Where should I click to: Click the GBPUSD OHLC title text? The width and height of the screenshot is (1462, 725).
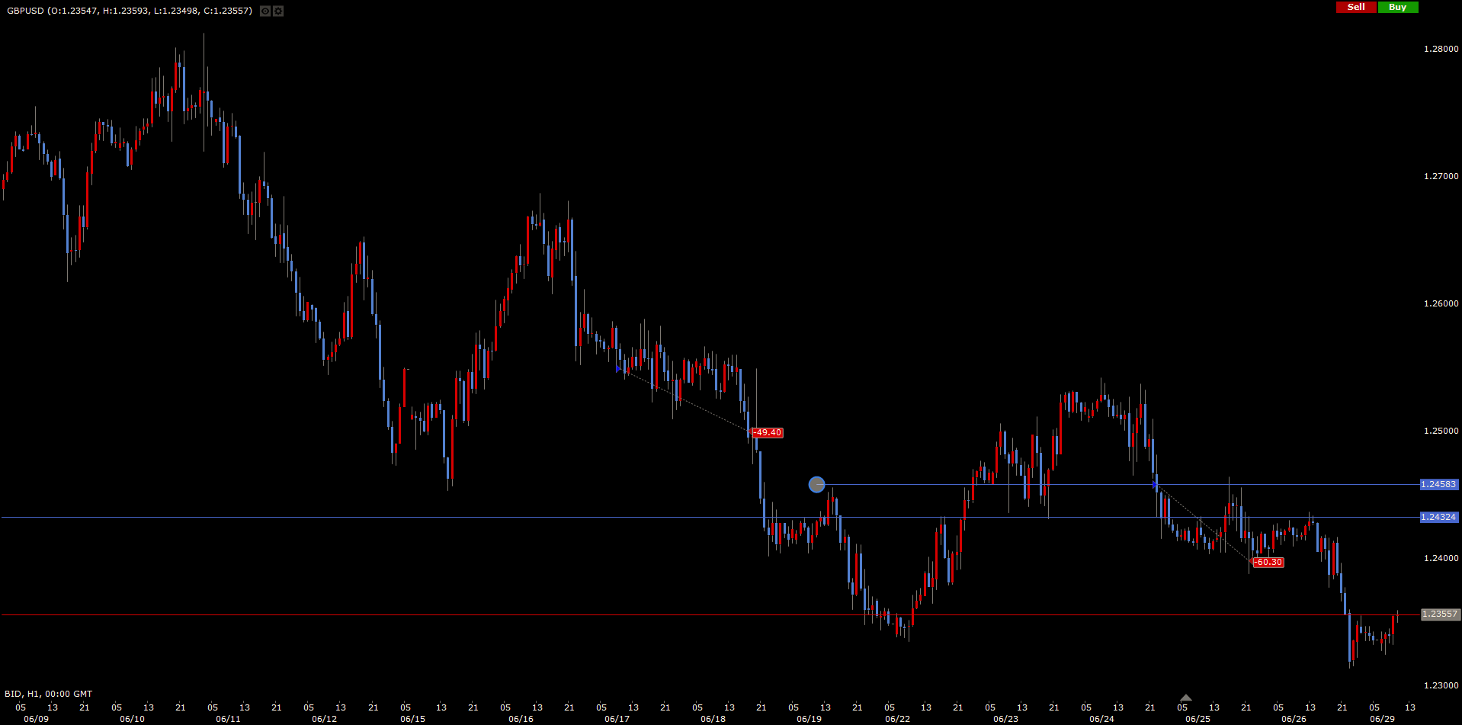coord(129,11)
